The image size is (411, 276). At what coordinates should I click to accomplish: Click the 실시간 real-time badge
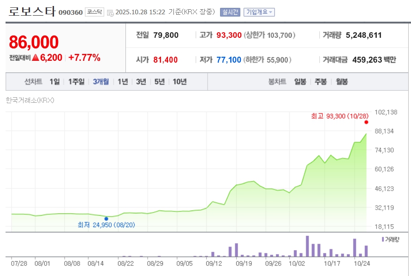click(230, 12)
